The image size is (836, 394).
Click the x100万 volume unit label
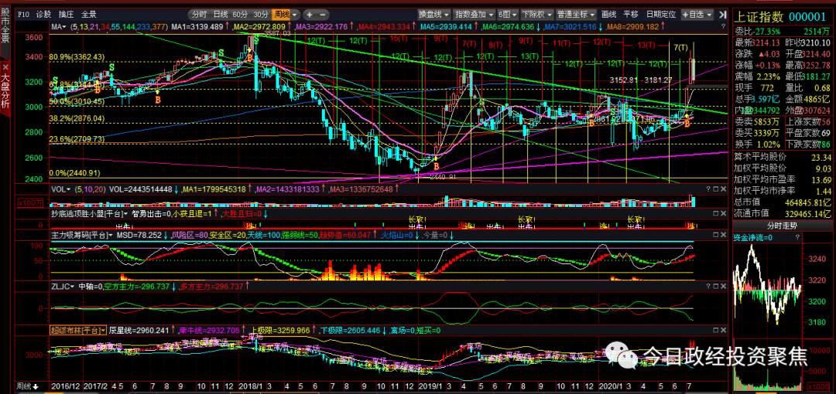[32, 203]
